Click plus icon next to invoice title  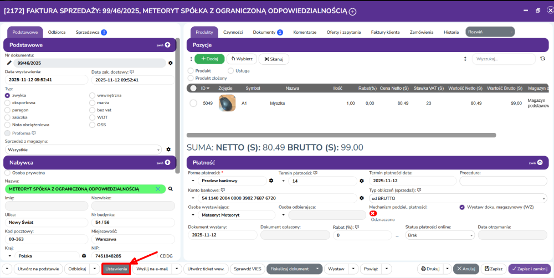pyautogui.click(x=353, y=11)
